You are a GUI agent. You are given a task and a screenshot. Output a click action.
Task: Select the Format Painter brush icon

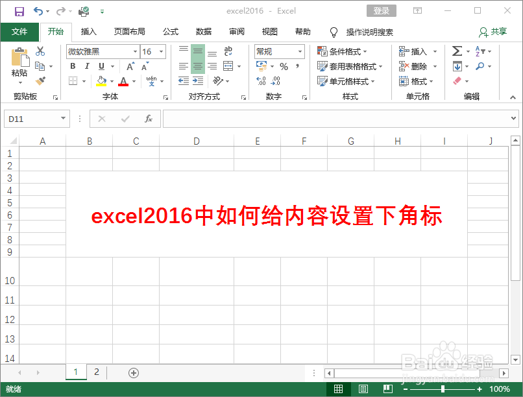(40, 80)
